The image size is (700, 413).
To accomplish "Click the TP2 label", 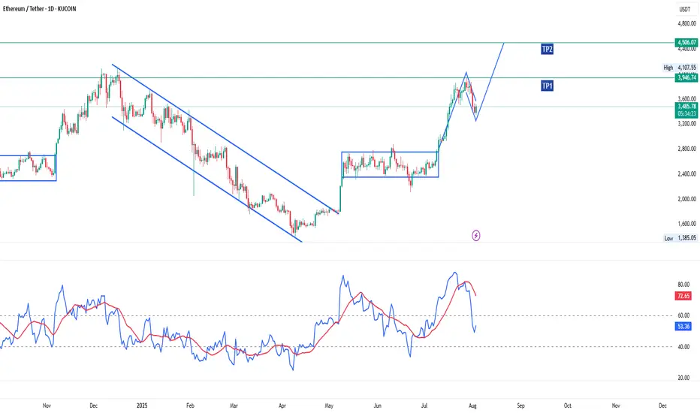I will (x=547, y=49).
